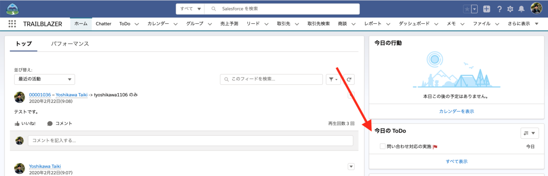The height and width of the screenshot is (176, 548).
Task: Expand the 取引先 tab chevron
Action: tap(297, 24)
